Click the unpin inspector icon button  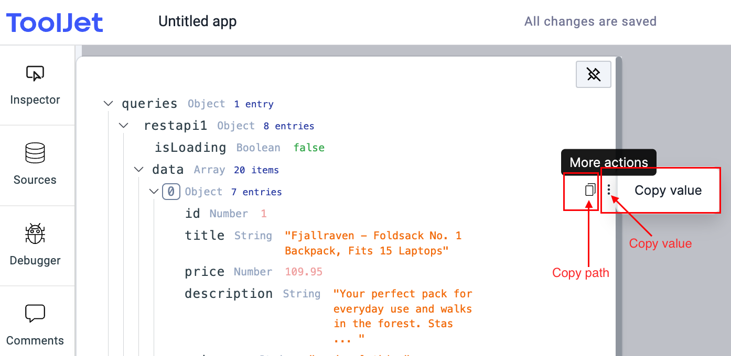pyautogui.click(x=593, y=74)
